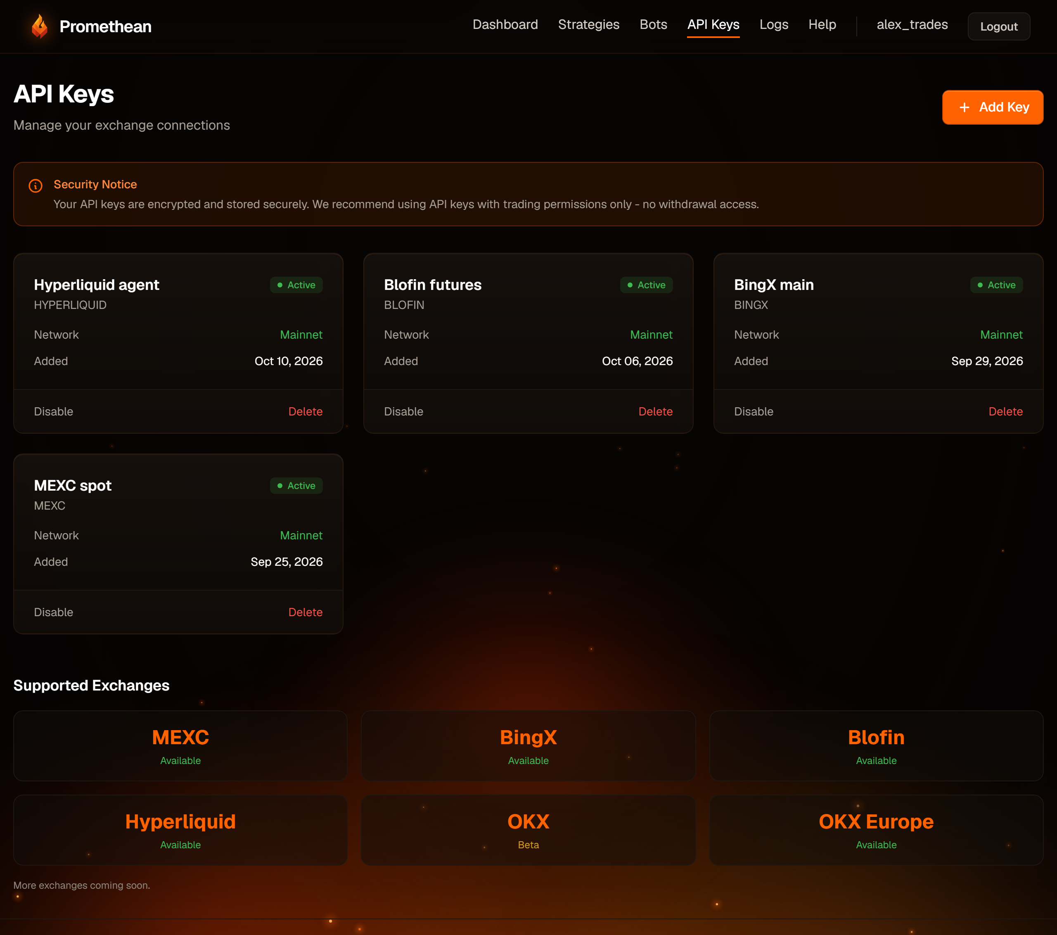
Task: Delete the MEXC spot key
Action: pyautogui.click(x=305, y=612)
